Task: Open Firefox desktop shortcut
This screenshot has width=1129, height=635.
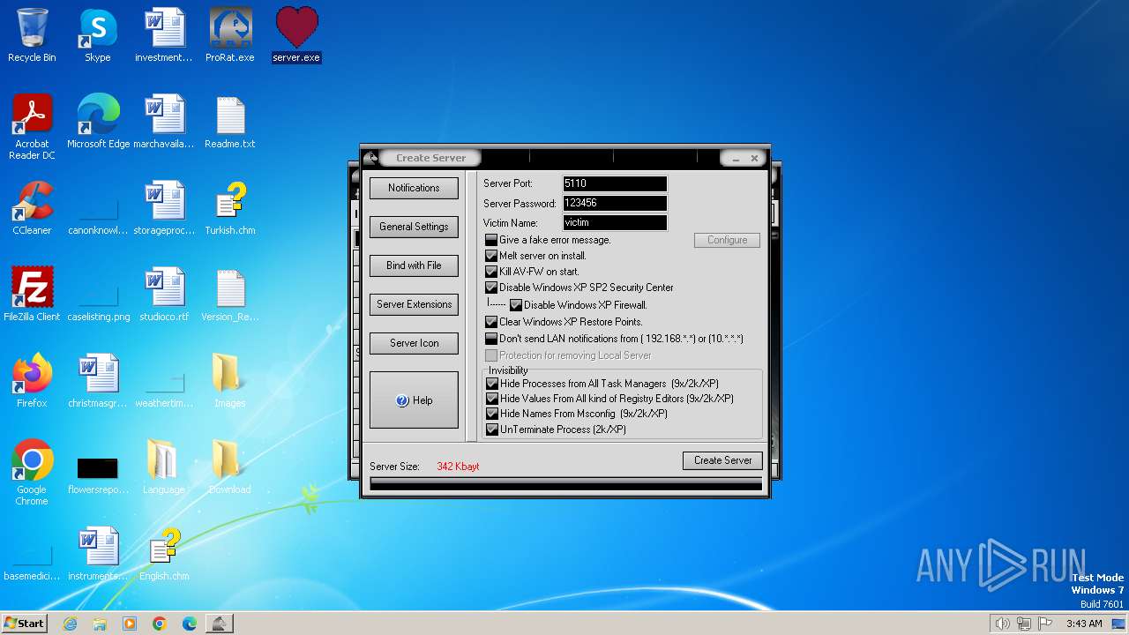Action: (x=32, y=381)
